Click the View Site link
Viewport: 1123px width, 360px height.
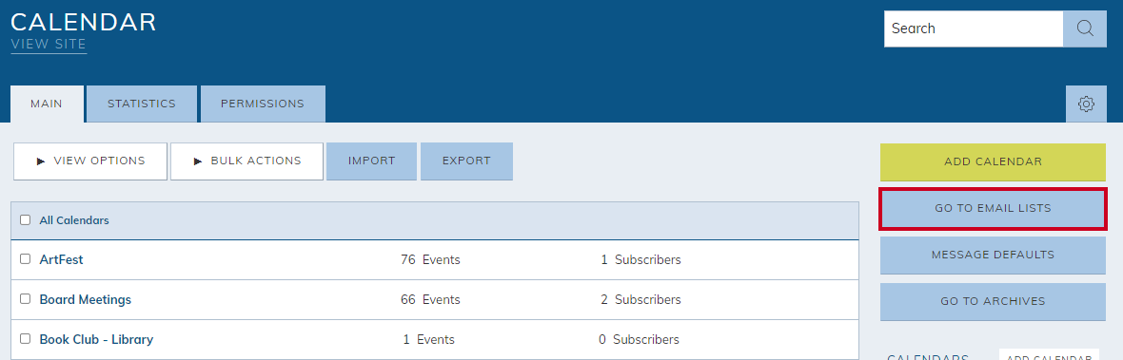pyautogui.click(x=49, y=45)
